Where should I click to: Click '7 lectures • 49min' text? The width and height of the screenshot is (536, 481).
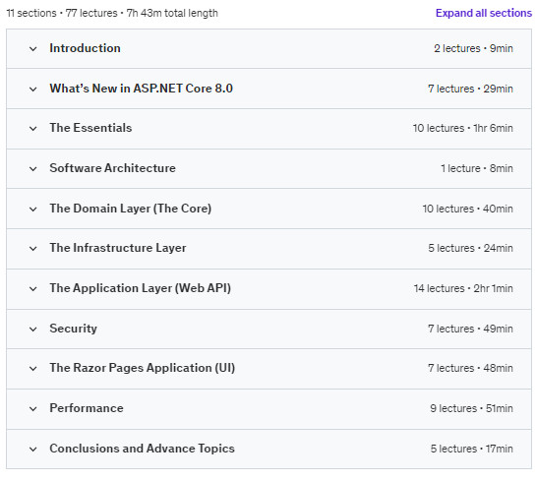[470, 329]
